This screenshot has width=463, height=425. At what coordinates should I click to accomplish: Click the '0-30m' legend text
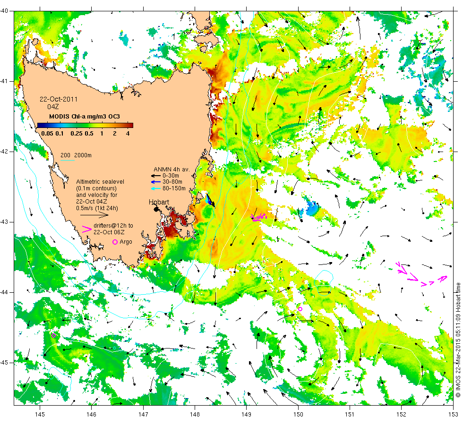coord(171,176)
